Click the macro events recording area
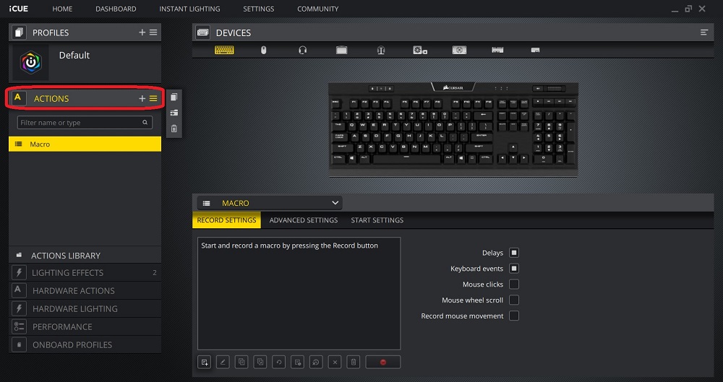Viewport: 723px width, 382px height. [299, 293]
